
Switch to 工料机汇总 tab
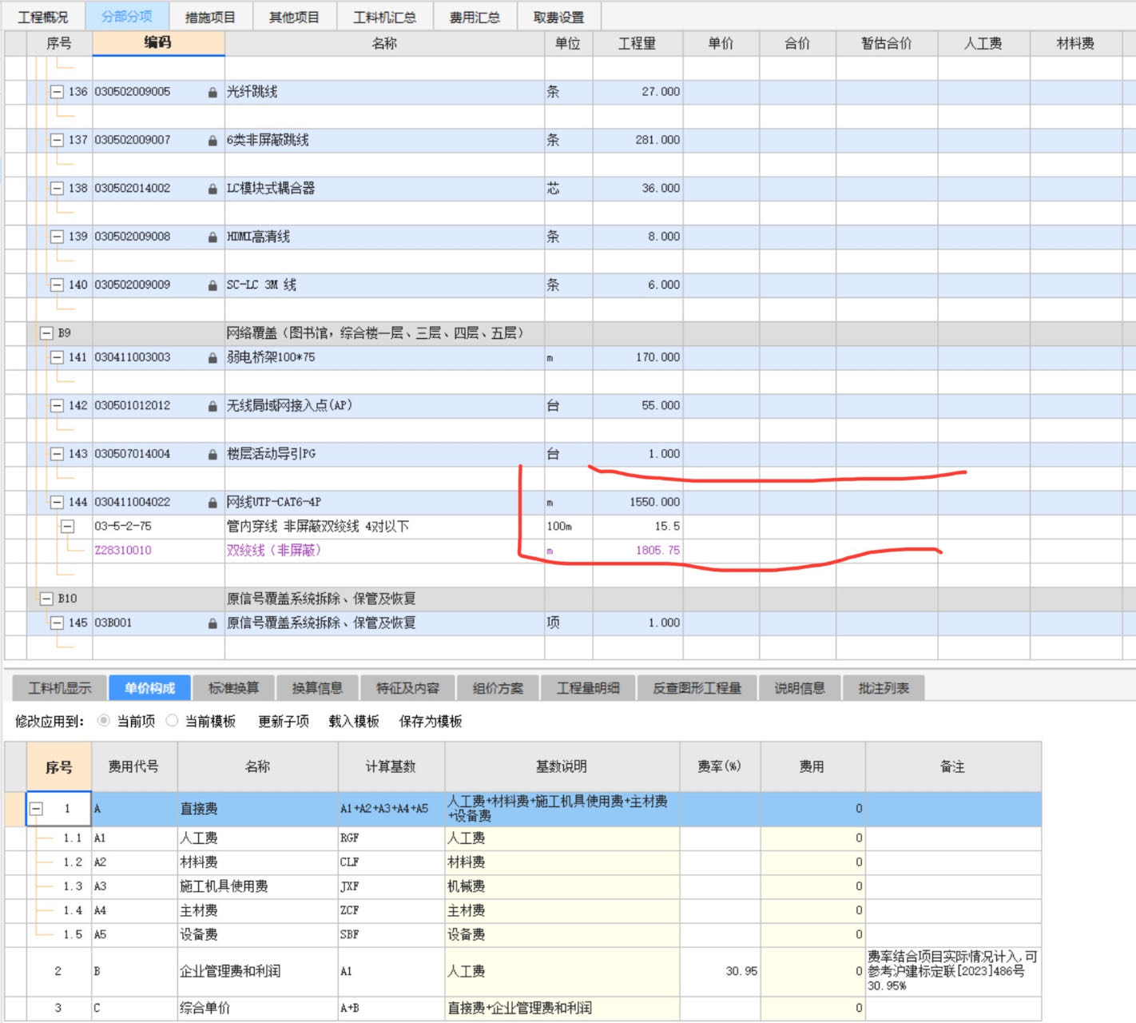[385, 17]
